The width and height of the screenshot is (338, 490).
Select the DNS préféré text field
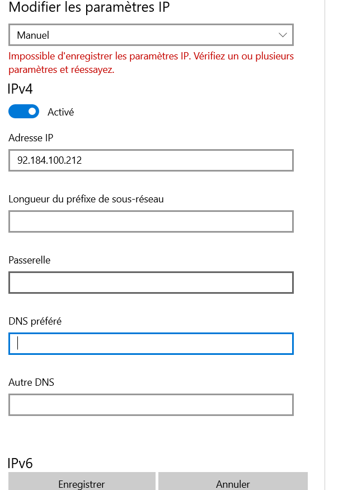click(151, 344)
